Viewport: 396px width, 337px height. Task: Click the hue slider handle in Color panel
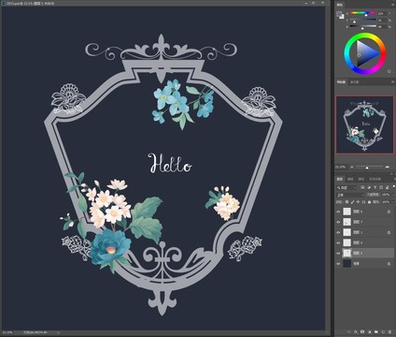366,15
